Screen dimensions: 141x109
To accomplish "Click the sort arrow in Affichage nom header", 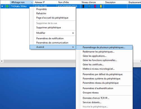I will (x=32, y=3).
